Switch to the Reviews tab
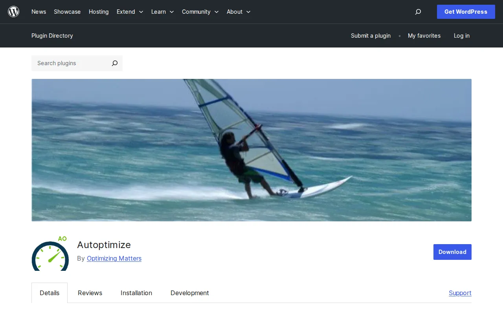 90,293
